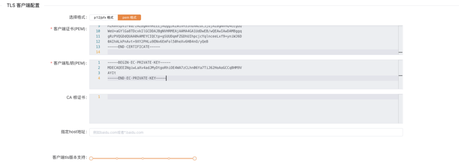Select the pem 格式 format button
Viewport: 459px width, 166px height.
pyautogui.click(x=129, y=17)
